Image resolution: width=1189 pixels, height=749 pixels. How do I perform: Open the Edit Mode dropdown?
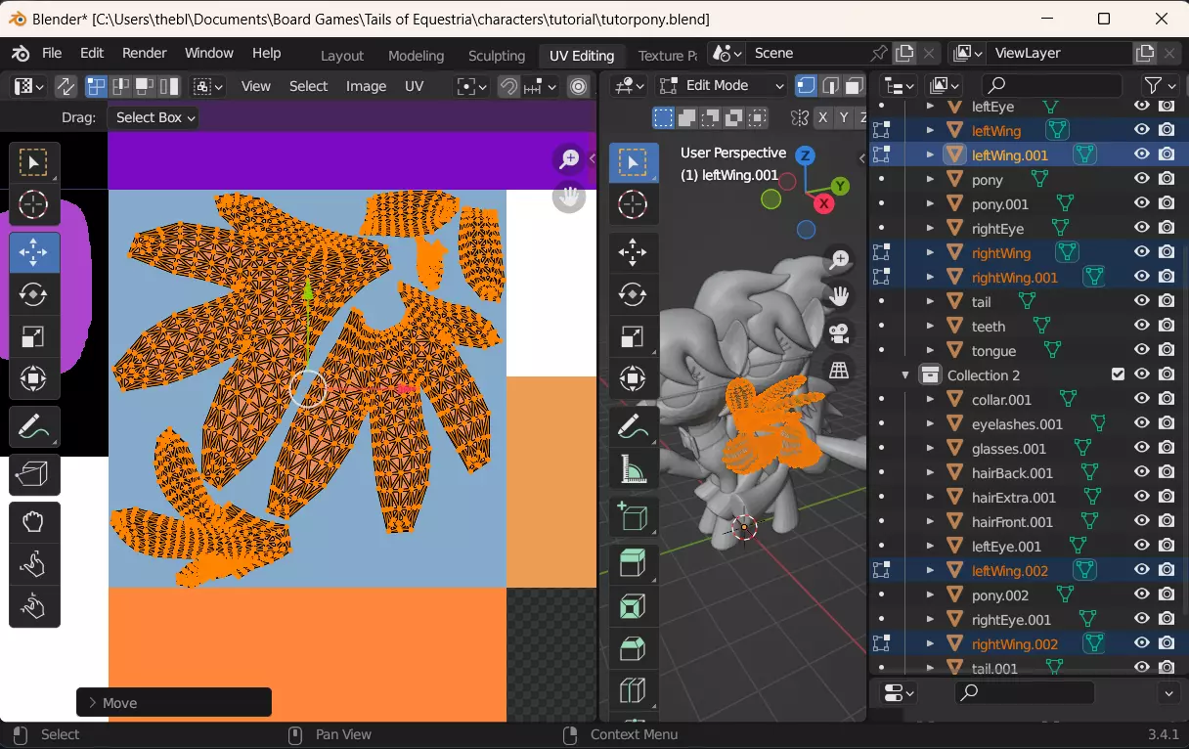point(722,86)
